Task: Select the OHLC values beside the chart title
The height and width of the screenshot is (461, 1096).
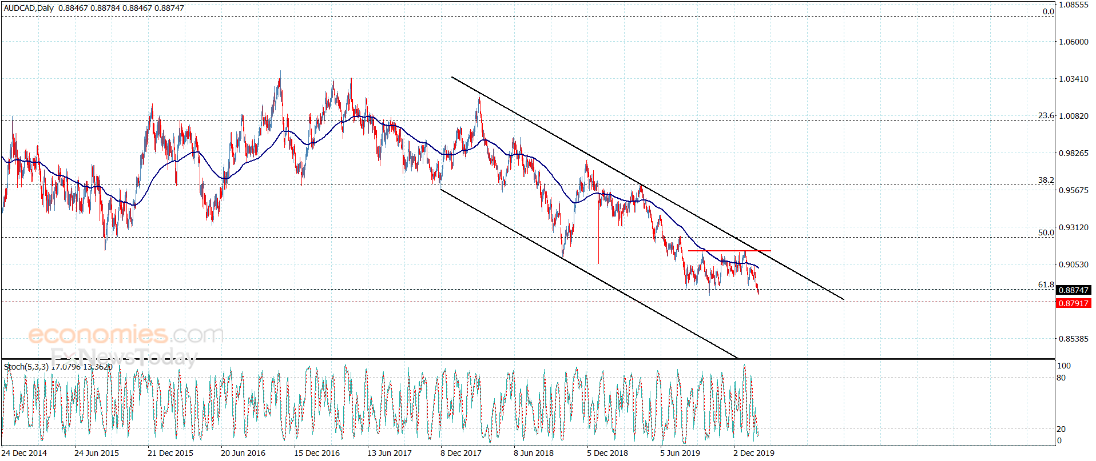Action: (121, 9)
